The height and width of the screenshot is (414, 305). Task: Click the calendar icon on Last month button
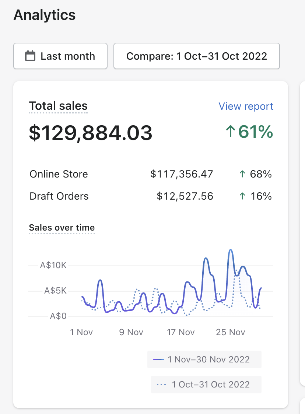coord(30,56)
